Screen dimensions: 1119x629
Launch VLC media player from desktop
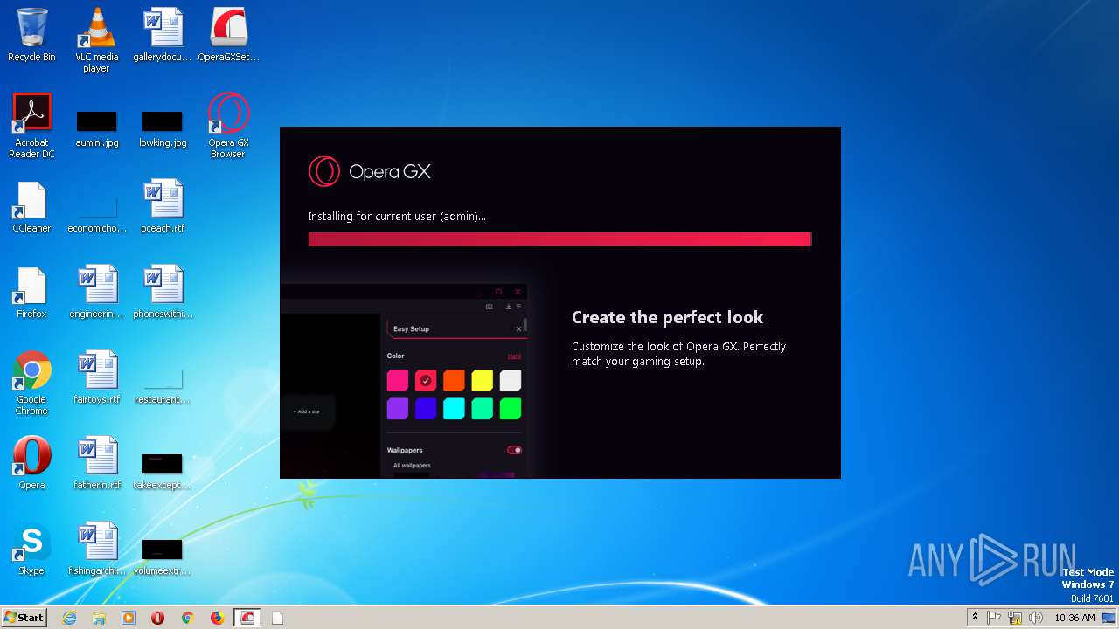(x=96, y=39)
